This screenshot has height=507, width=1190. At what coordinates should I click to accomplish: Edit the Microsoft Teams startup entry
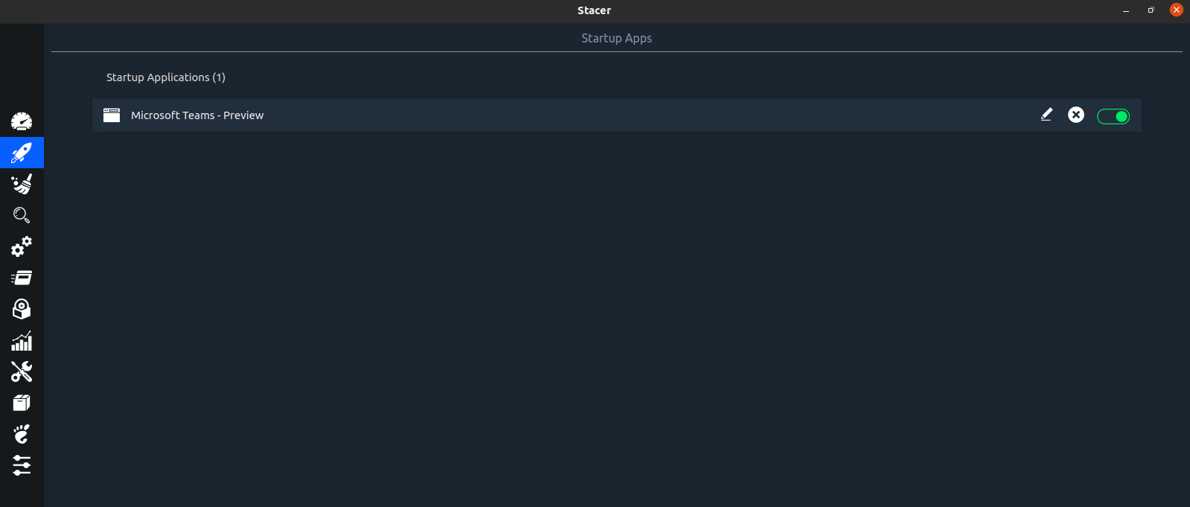[x=1046, y=115]
